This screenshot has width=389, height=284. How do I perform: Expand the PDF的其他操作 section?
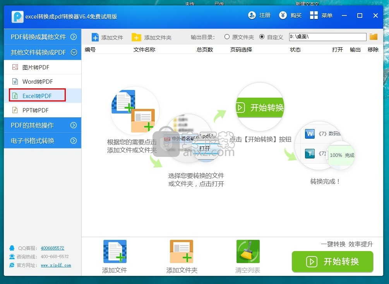click(x=43, y=125)
